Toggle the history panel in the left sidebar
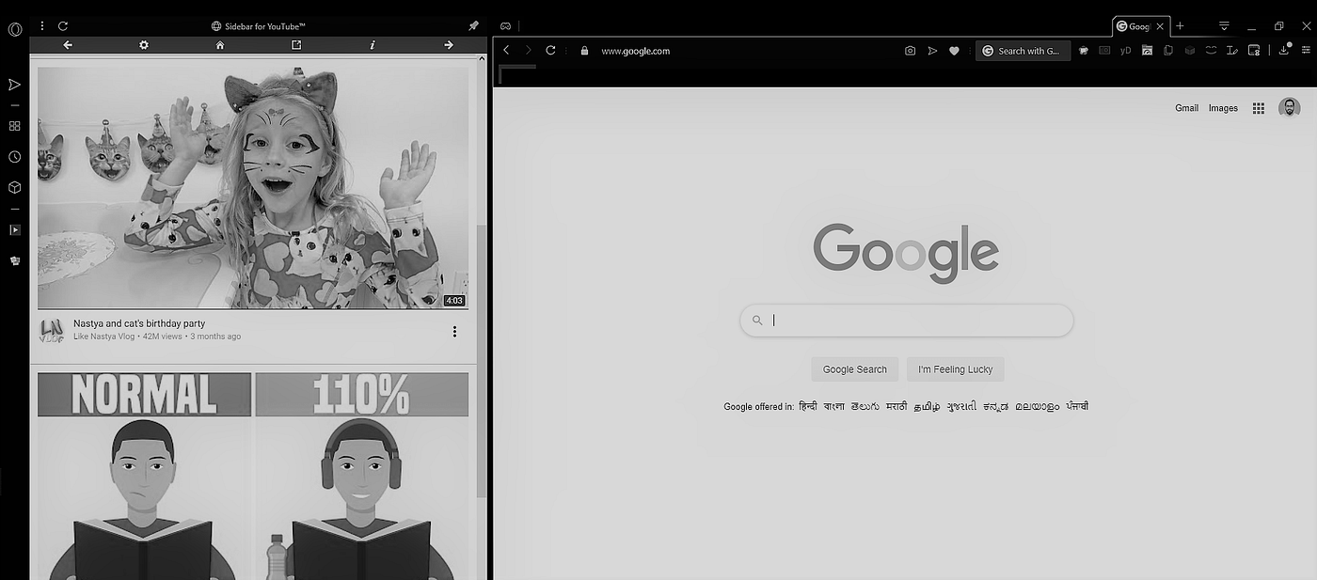 [x=14, y=156]
